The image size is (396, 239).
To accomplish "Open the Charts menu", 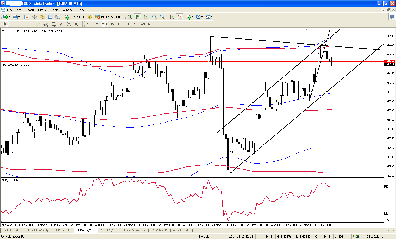I will point(42,10).
